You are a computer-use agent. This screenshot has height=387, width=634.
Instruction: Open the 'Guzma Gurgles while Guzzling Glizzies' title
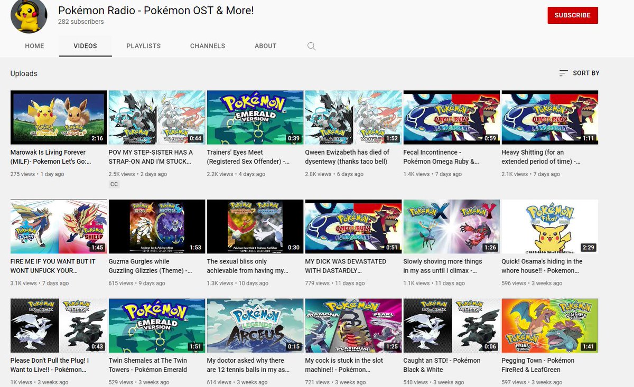151,266
